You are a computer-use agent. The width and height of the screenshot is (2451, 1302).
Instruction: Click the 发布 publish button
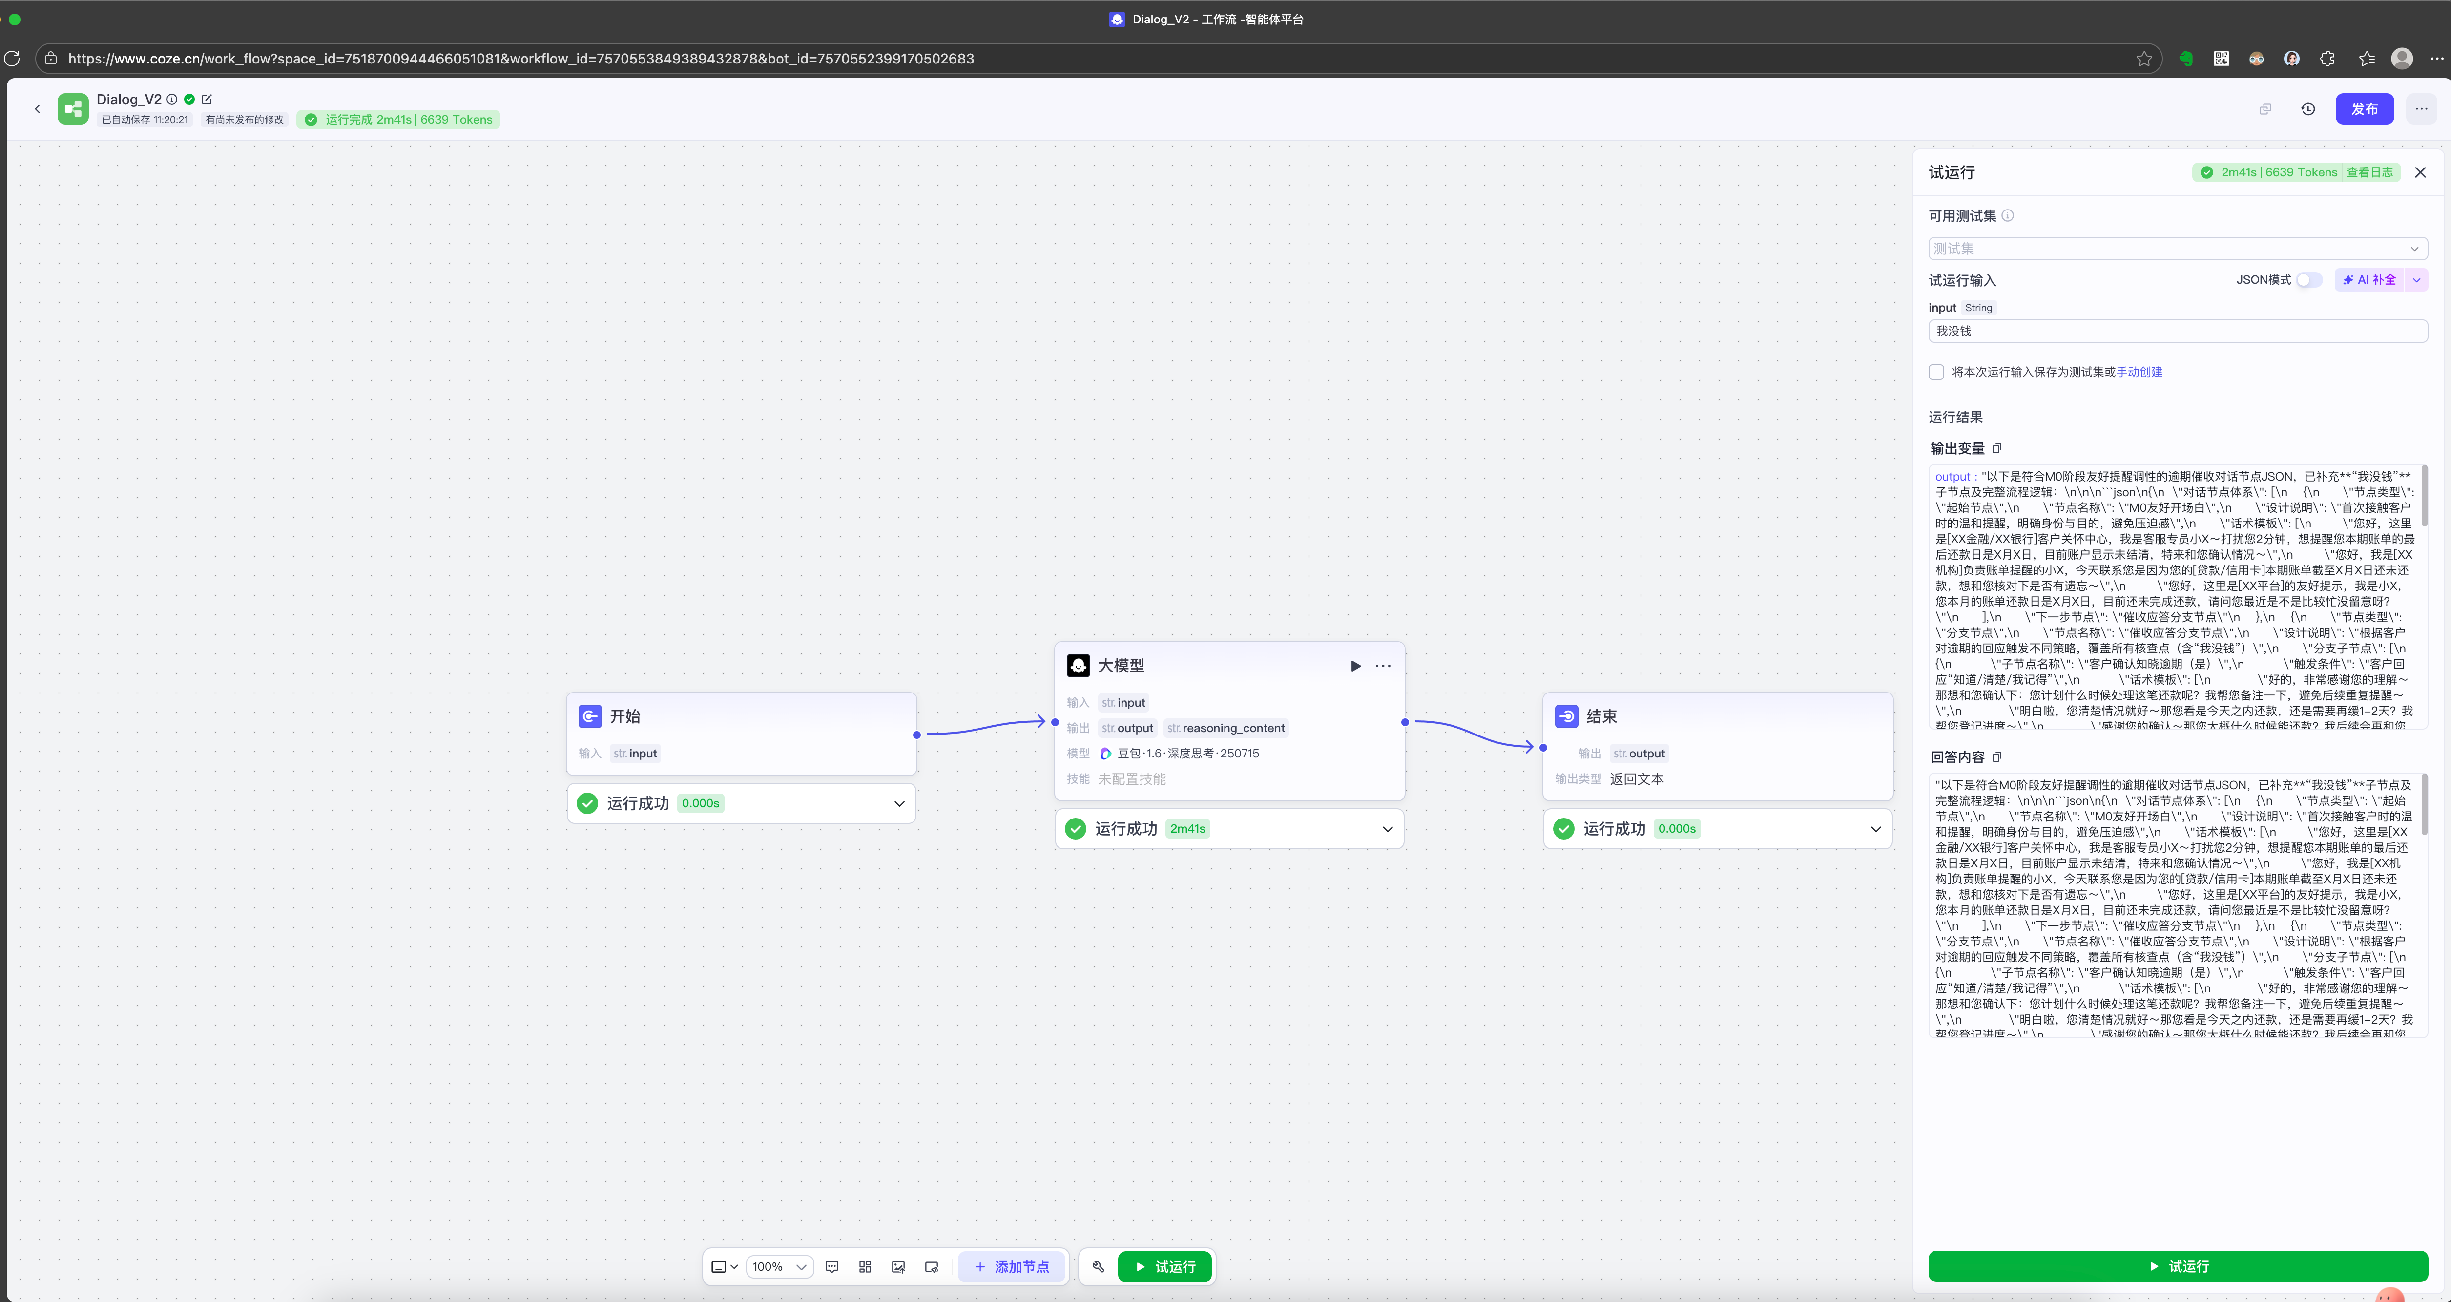click(2365, 108)
